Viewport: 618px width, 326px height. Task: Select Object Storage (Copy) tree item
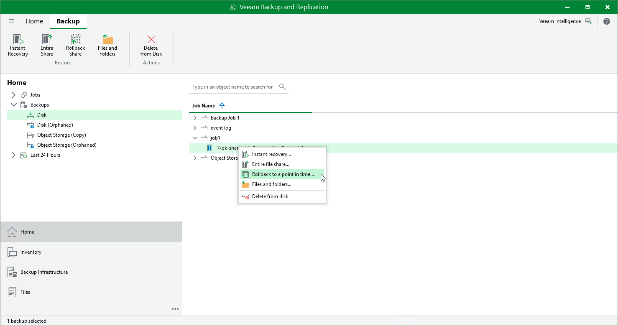(61, 135)
